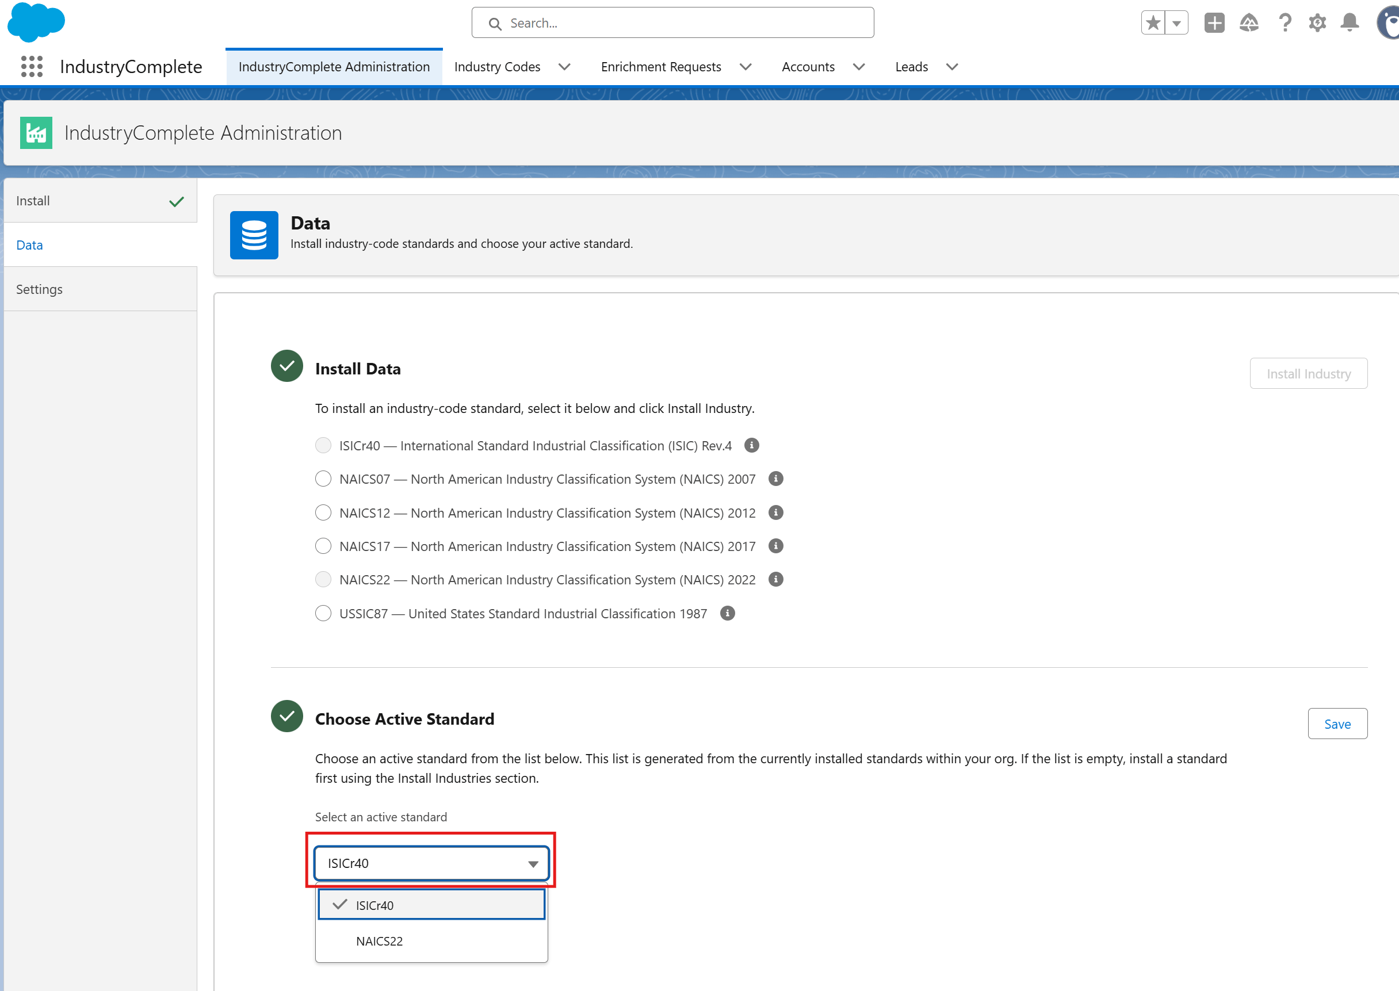Screen dimensions: 1399x991
Task: Open the Help question mark icon
Action: coord(1285,23)
